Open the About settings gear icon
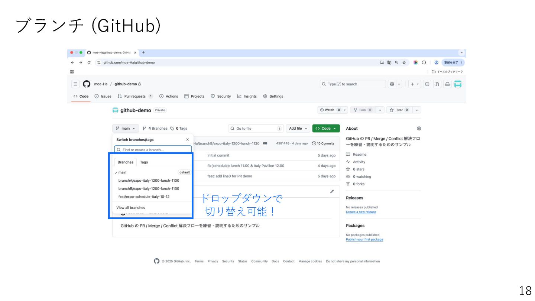This screenshot has height=301, width=535. click(419, 129)
